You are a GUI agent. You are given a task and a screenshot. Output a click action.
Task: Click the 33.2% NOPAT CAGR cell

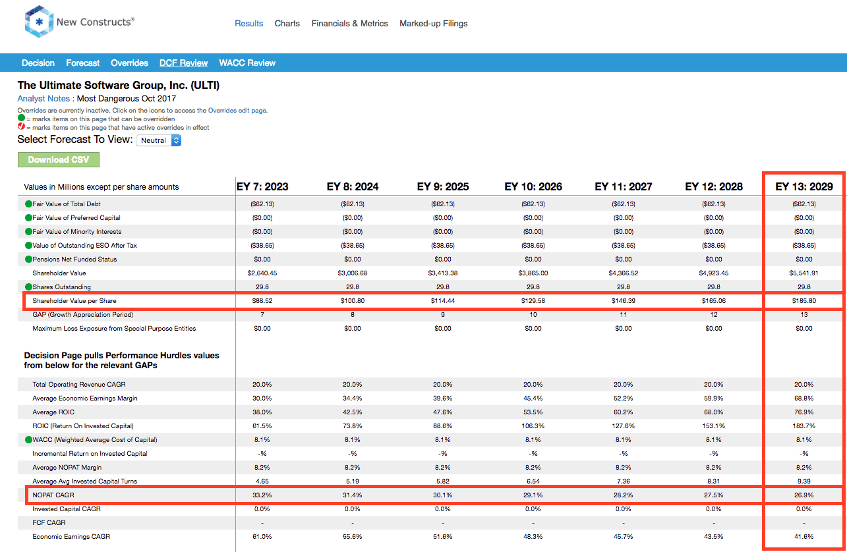[x=262, y=495]
